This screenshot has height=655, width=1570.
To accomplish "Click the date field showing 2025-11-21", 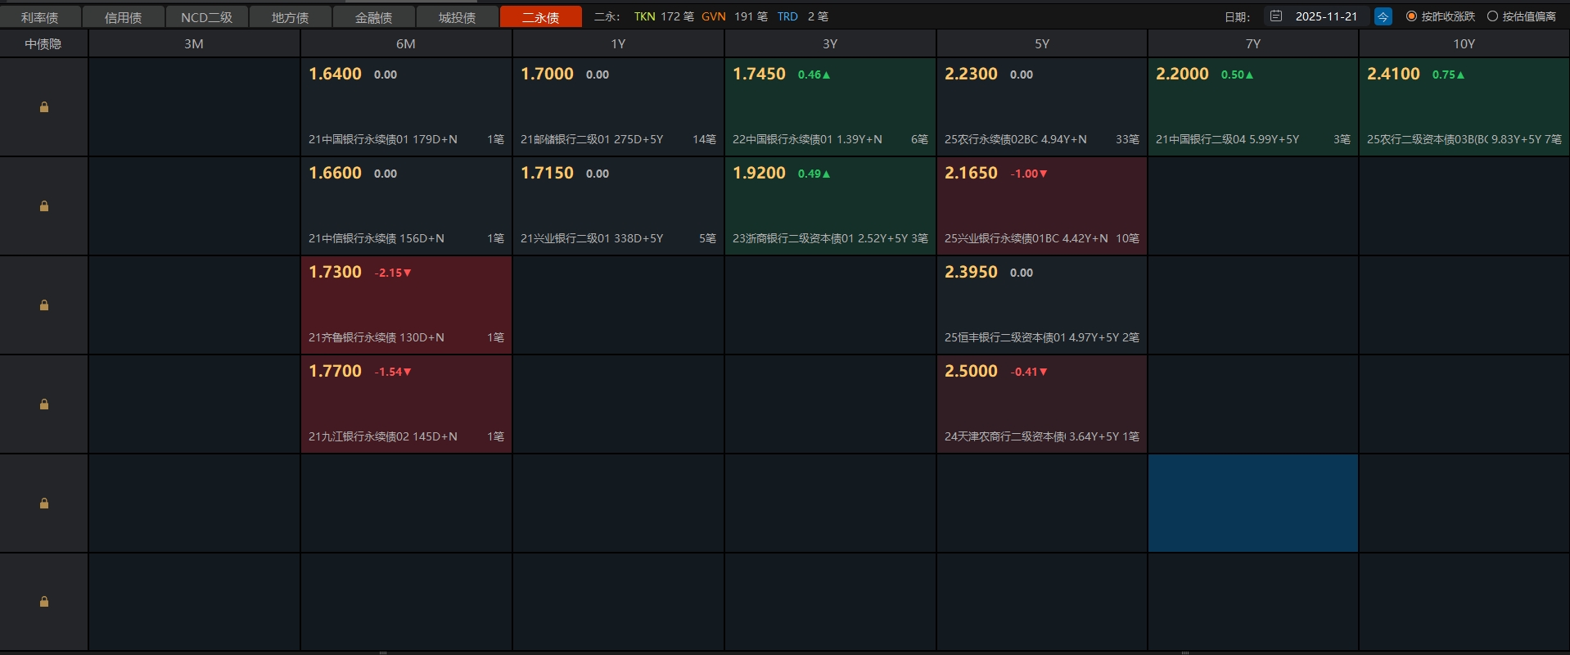I will [x=1326, y=16].
